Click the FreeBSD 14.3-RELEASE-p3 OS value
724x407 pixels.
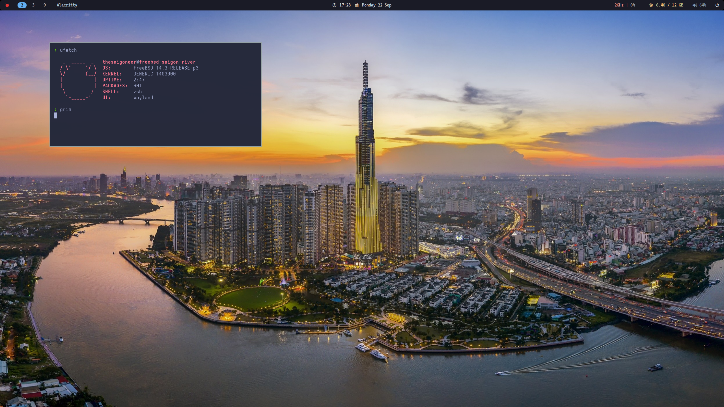pyautogui.click(x=166, y=68)
